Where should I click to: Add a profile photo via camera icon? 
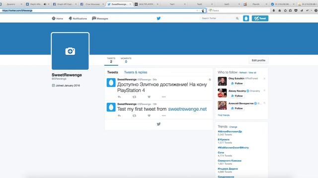point(70,51)
